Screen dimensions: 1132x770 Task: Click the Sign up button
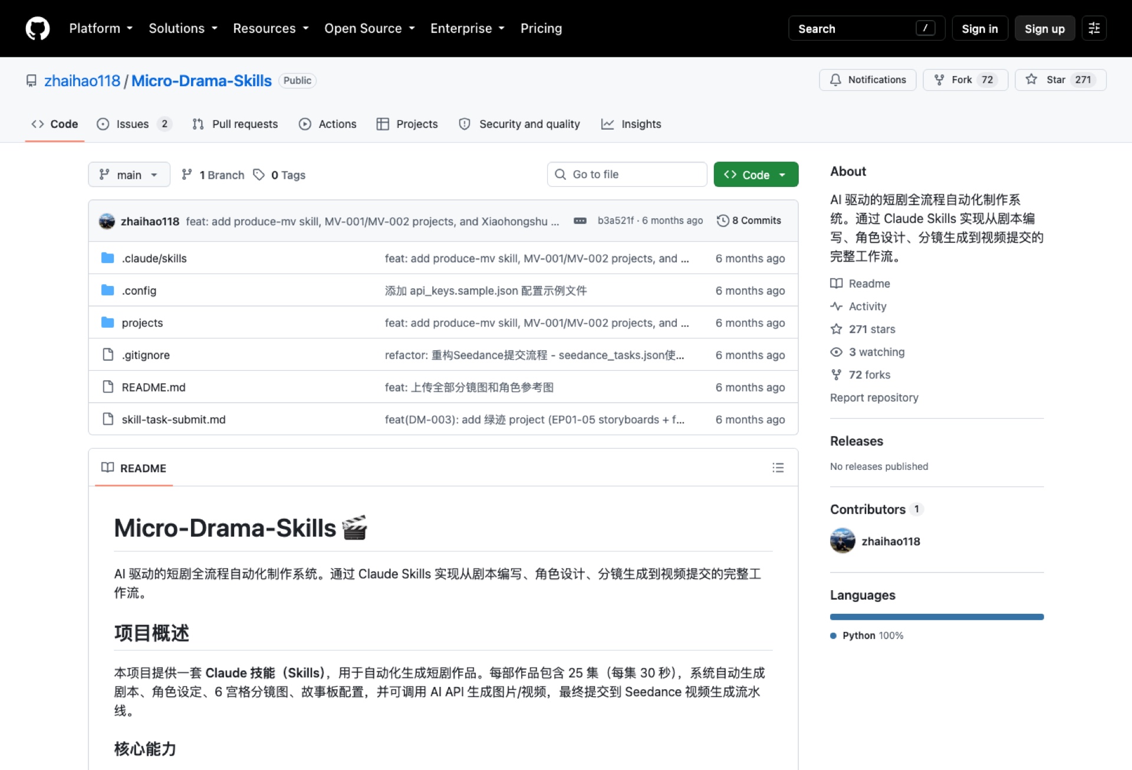[x=1045, y=28]
